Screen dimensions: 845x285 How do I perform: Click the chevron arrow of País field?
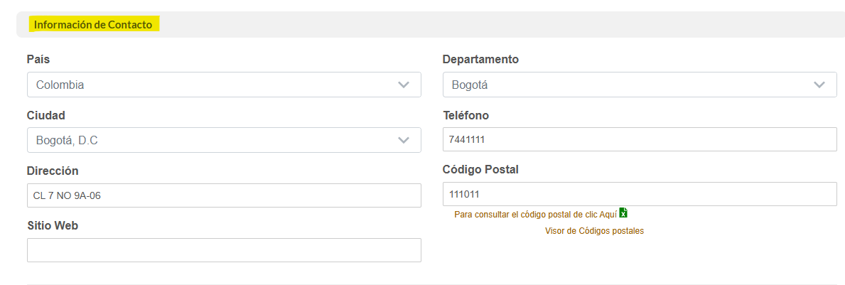(404, 85)
